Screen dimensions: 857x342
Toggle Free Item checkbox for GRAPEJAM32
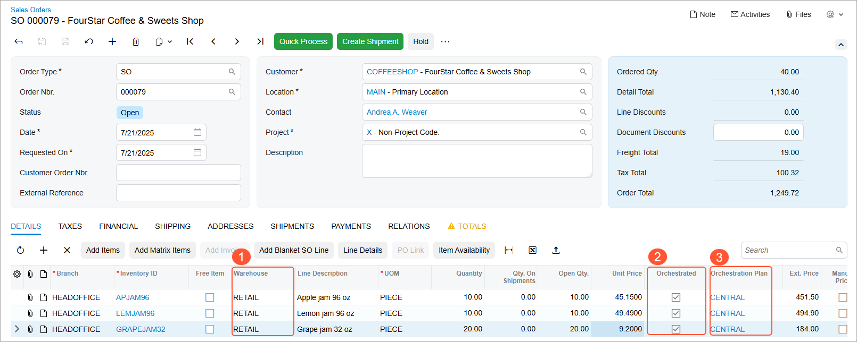(210, 329)
